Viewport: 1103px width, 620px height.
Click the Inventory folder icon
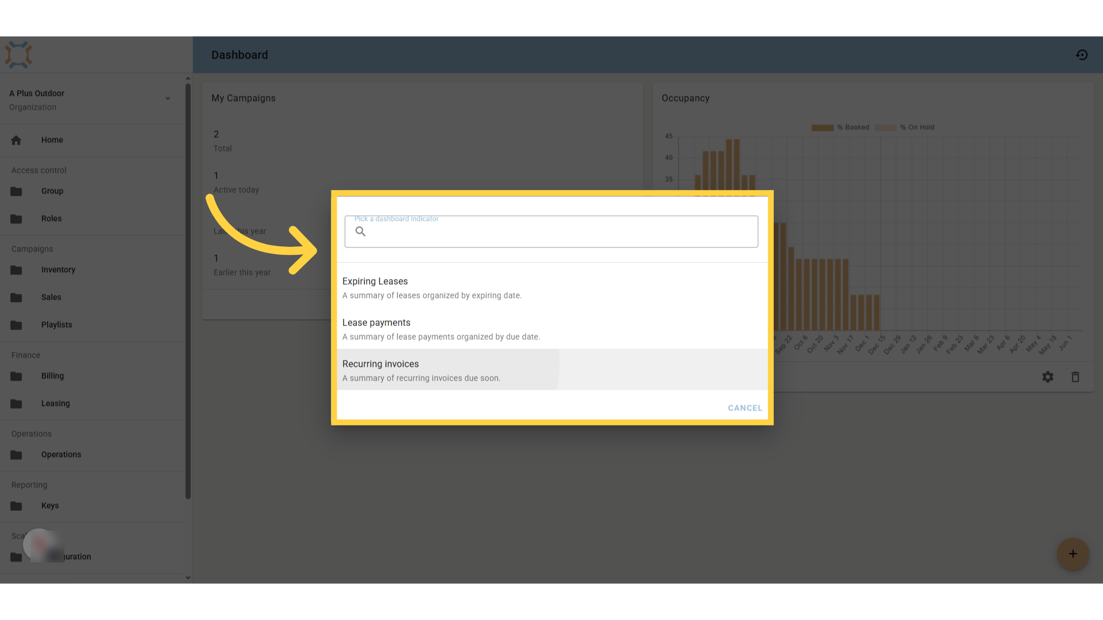(x=16, y=270)
